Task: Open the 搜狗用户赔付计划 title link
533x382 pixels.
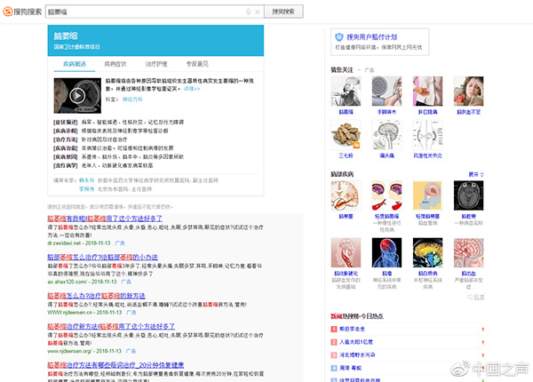Action: point(372,37)
